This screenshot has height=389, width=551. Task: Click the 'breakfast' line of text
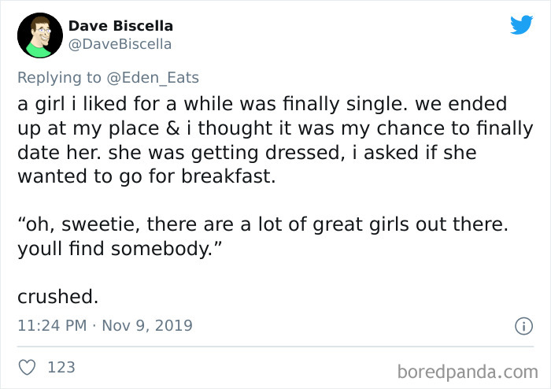point(146,176)
